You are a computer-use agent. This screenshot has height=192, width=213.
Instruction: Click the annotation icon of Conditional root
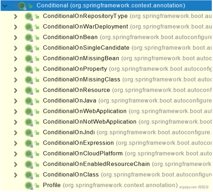tap(22, 6)
